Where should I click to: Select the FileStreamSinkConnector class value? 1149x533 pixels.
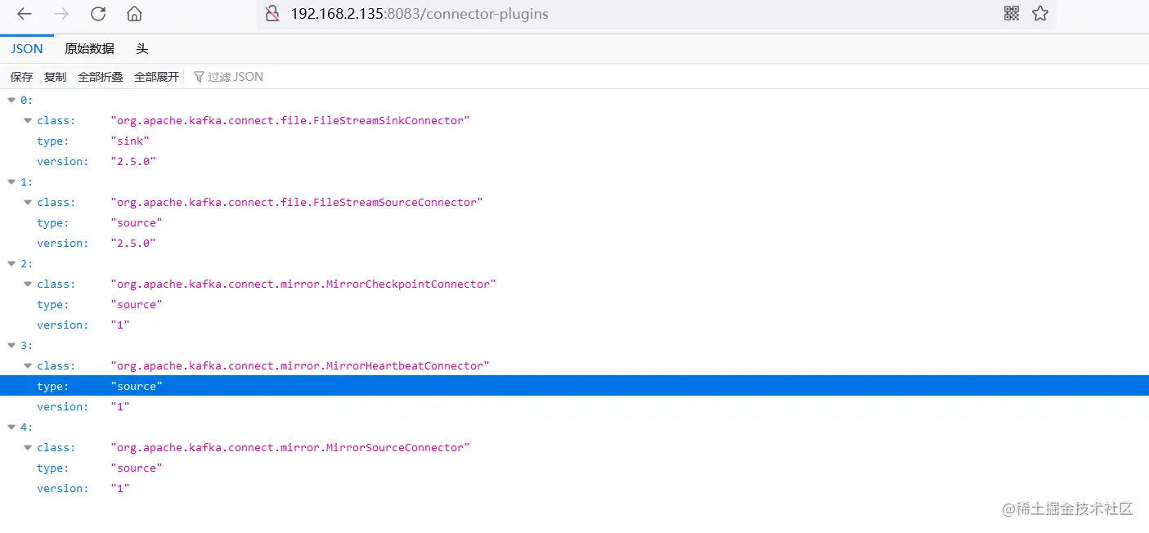coord(290,120)
